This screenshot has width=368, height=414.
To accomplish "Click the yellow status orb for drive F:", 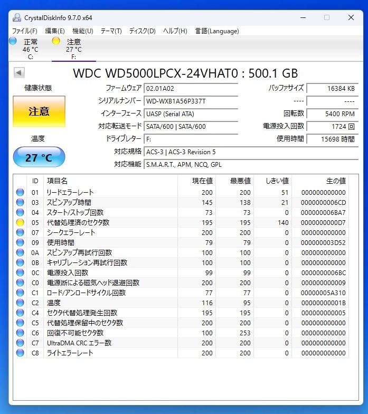I will [56, 41].
